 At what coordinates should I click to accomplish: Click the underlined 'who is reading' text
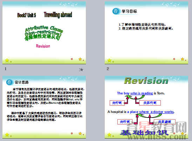142,93
